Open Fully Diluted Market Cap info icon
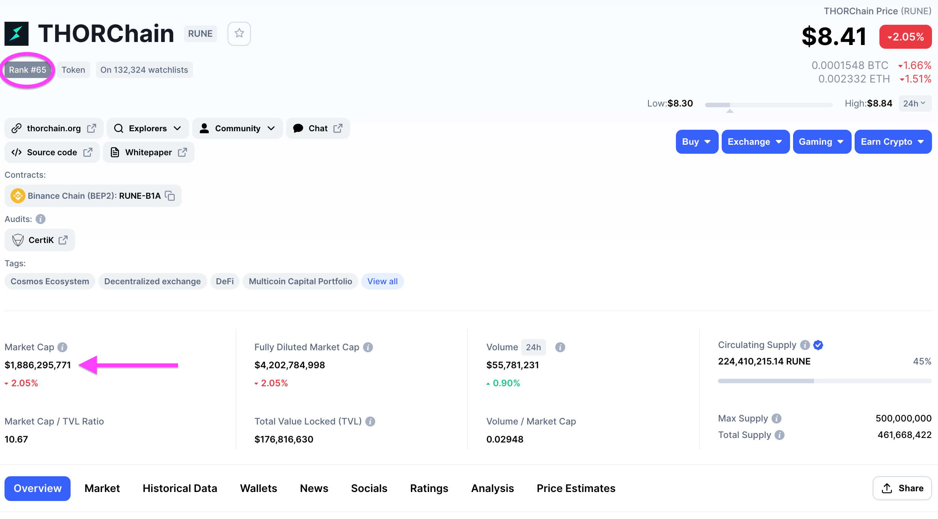This screenshot has height=519, width=938. 368,347
